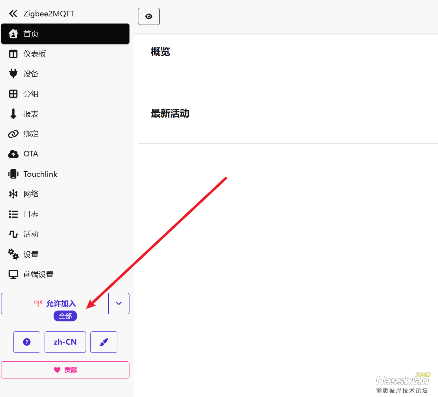Click the 允许加入 permit join button
This screenshot has height=397, width=438.
(55, 304)
